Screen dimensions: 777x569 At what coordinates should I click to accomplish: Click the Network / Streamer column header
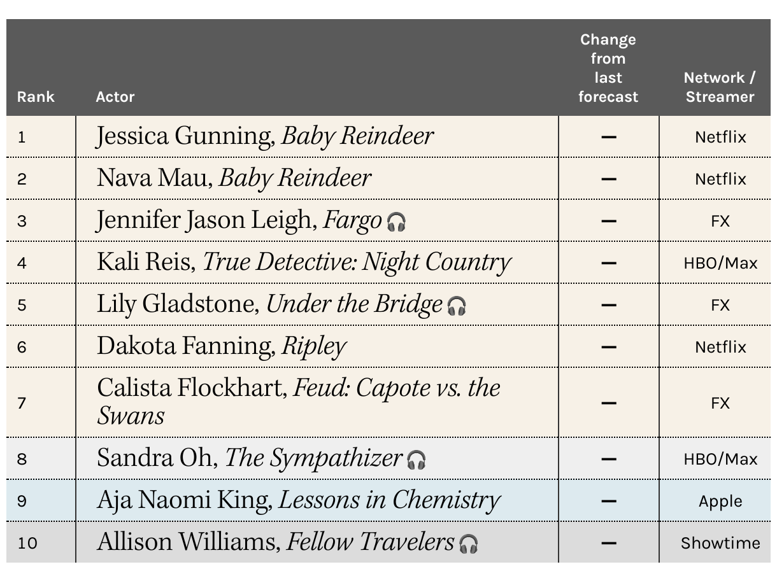[720, 87]
